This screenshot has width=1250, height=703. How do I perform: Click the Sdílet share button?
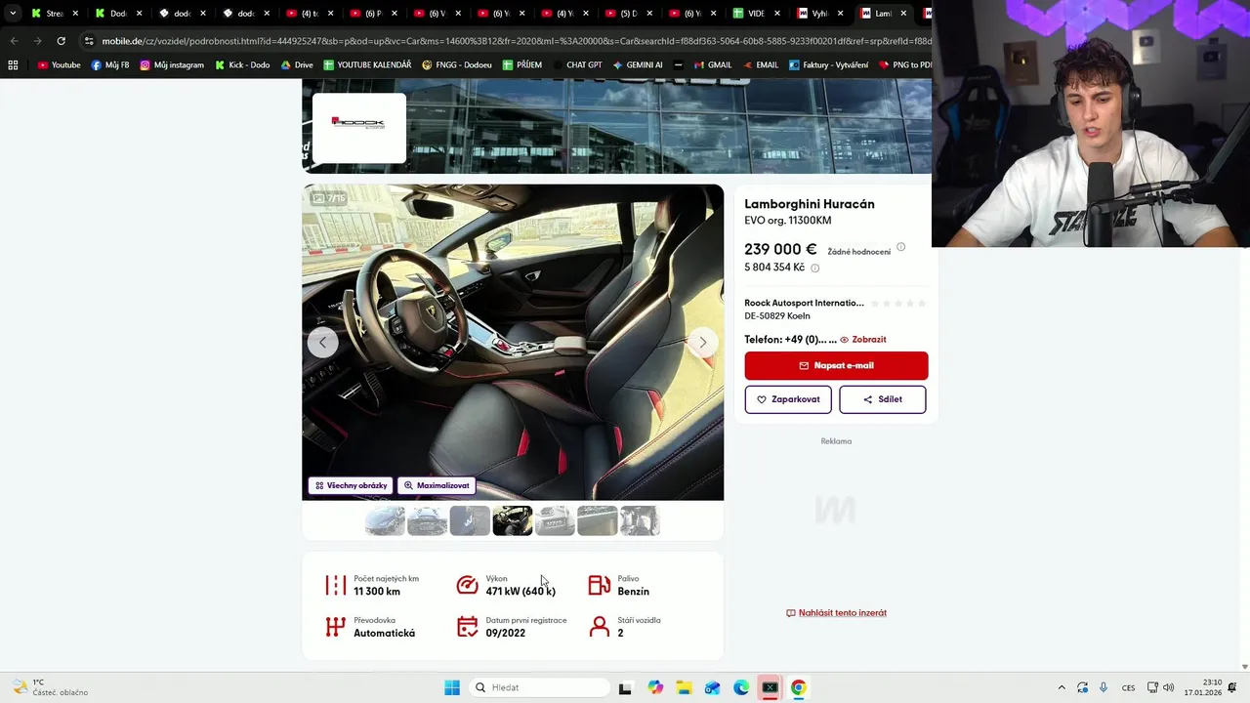pyautogui.click(x=882, y=399)
